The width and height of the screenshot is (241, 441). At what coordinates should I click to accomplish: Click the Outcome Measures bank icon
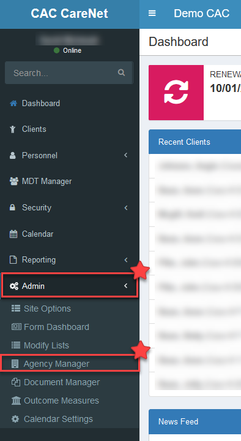click(16, 401)
